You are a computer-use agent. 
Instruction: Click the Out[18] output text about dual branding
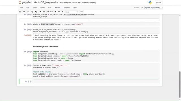pos(95,38)
